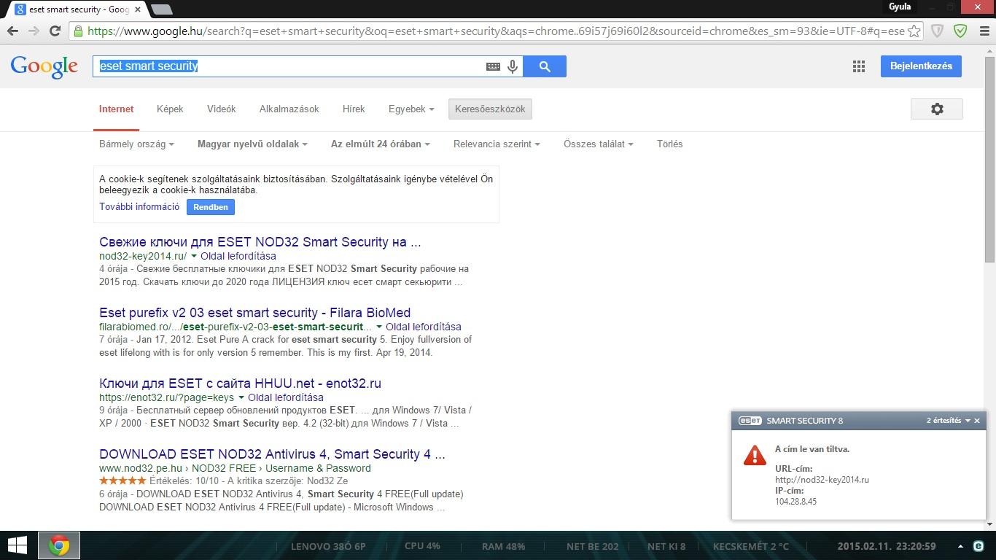Screen dimensions: 996x560
Task: Switch to the Videók tab
Action: point(221,109)
